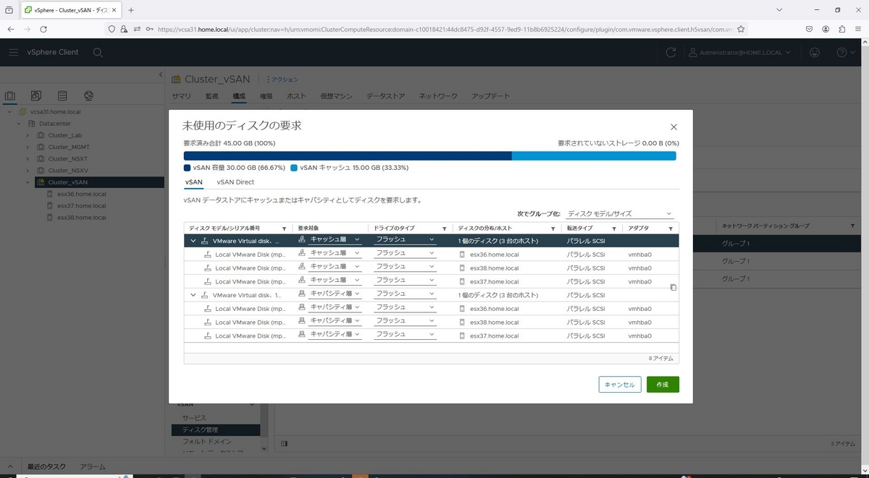Click filter icon on ドライブのタイプ column

pyautogui.click(x=444, y=229)
